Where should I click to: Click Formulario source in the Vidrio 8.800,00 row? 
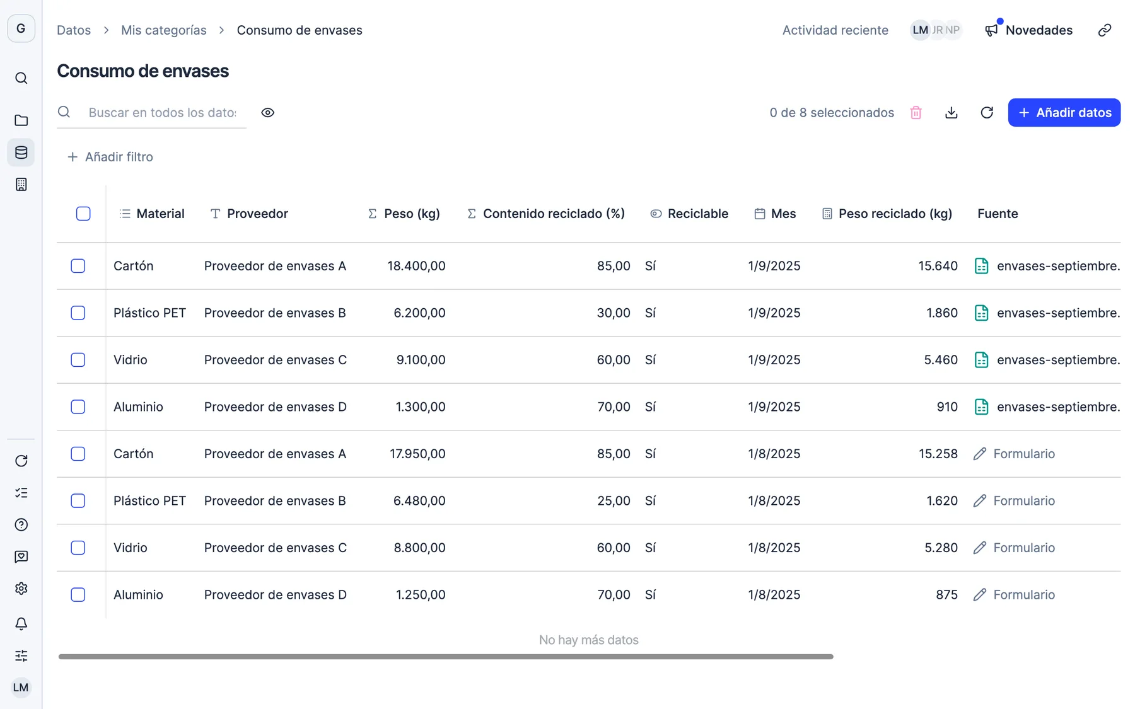[1014, 548]
